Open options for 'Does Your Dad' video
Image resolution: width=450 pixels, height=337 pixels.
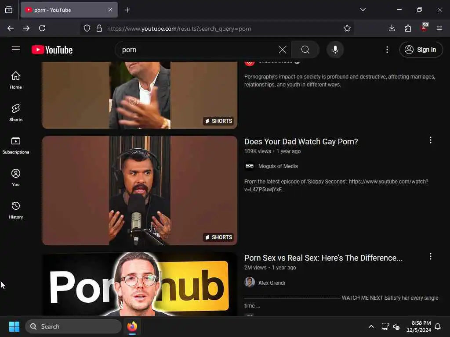coord(430,140)
